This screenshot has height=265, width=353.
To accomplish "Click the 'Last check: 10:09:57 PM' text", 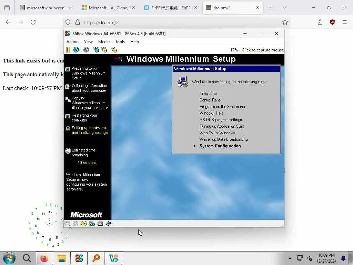I will coord(33,88).
